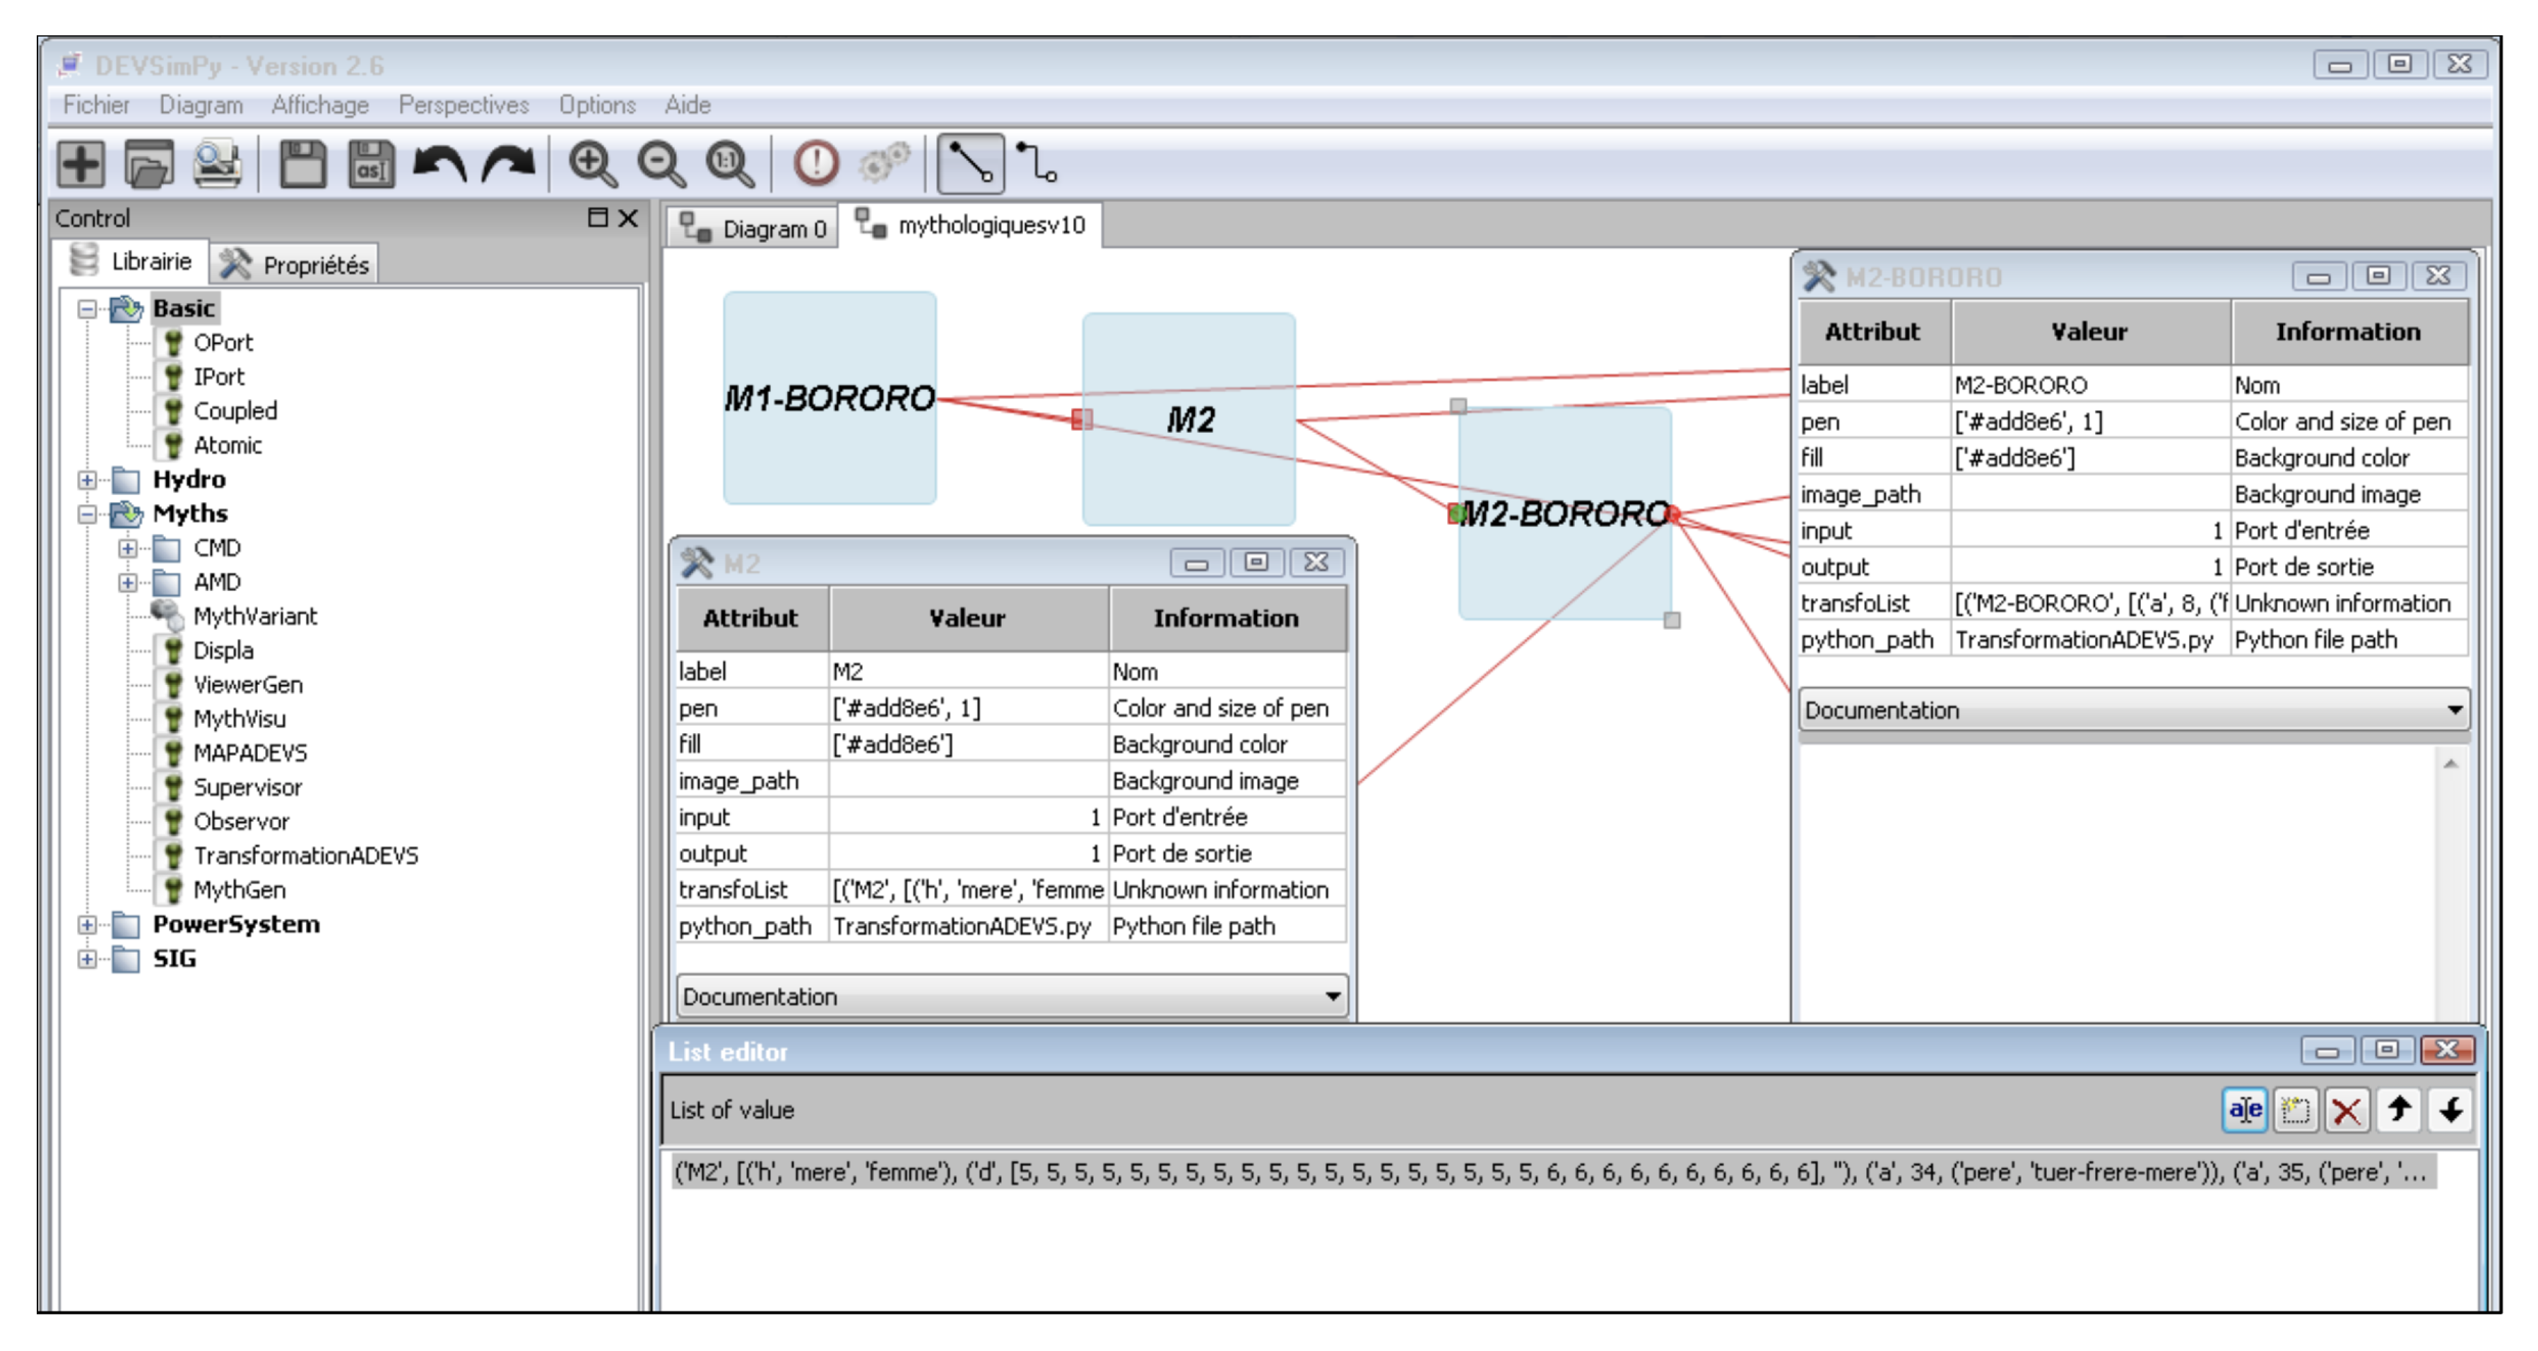
Task: Click move up arrow in List editor
Action: 2398,1111
